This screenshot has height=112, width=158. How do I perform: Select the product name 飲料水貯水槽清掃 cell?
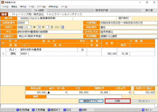tap(49, 50)
